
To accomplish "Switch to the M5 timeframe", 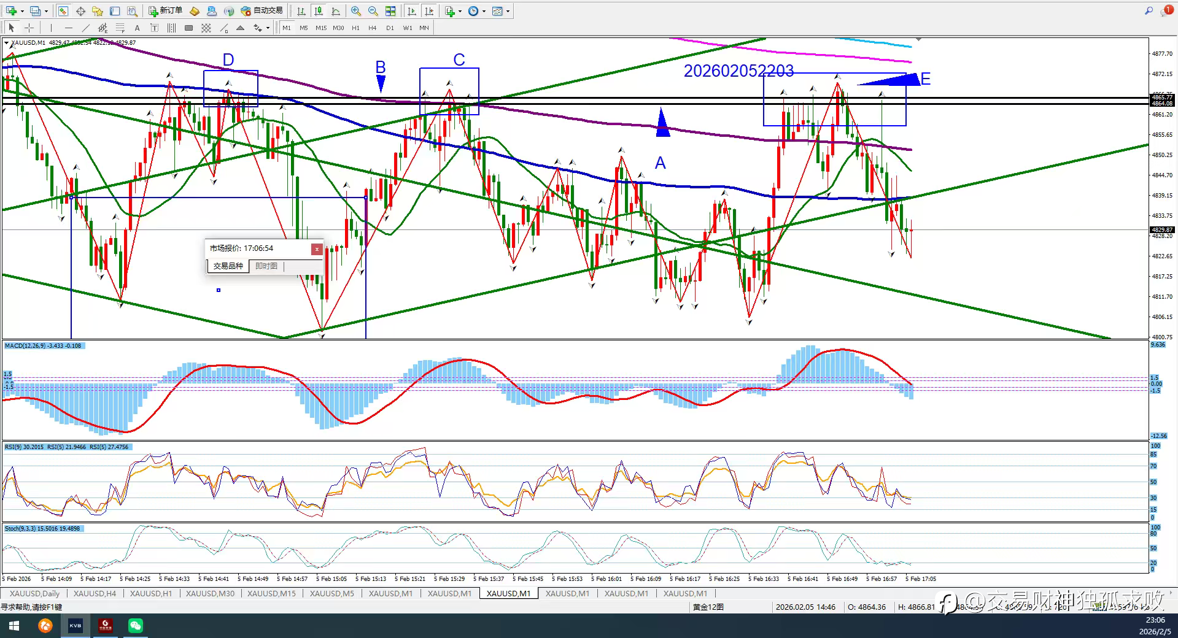I will tap(304, 28).
